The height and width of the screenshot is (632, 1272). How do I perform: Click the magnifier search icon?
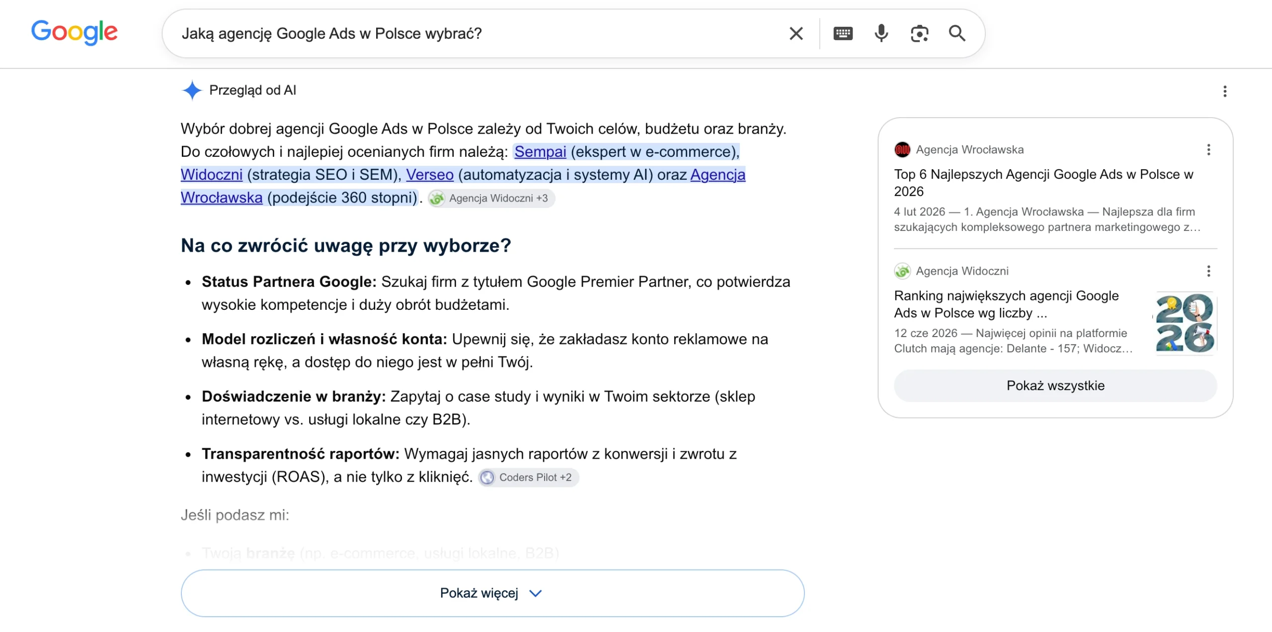point(957,33)
